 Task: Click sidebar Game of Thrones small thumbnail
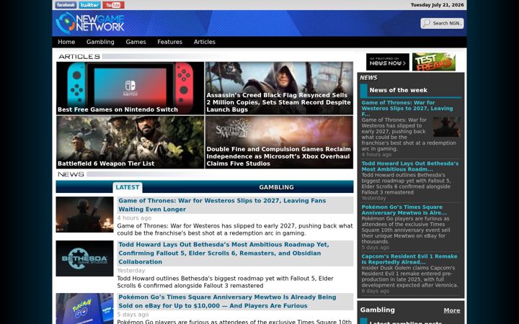coord(447,127)
